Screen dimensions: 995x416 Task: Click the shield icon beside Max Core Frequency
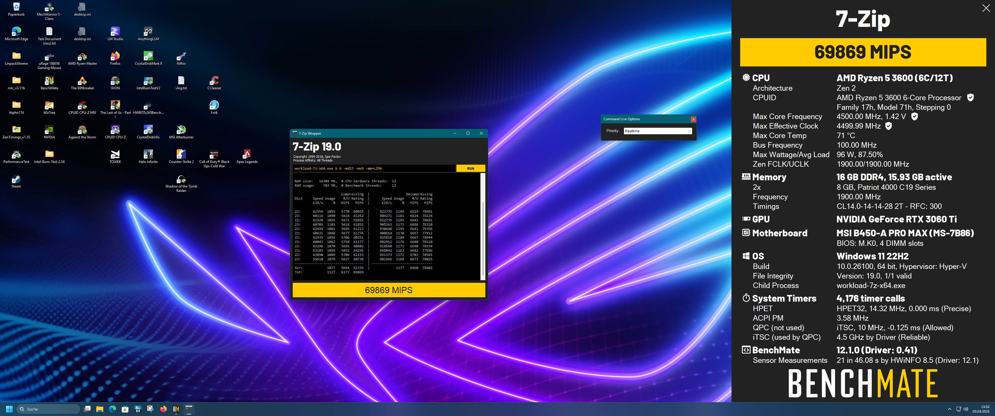(x=914, y=116)
